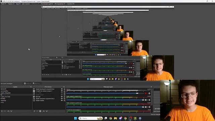This screenshot has height=121, width=215.
Task: Mute the Mic/Aux channel red speaker icon
Action: pos(146,93)
